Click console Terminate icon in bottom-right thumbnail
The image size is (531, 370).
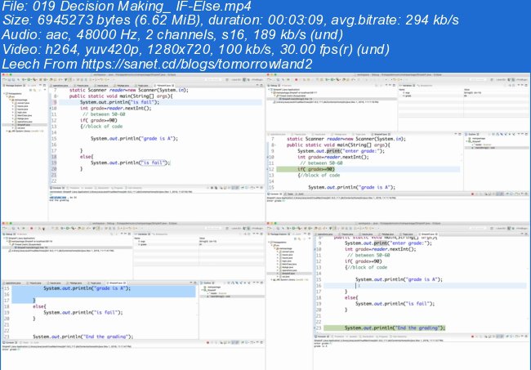(x=472, y=337)
